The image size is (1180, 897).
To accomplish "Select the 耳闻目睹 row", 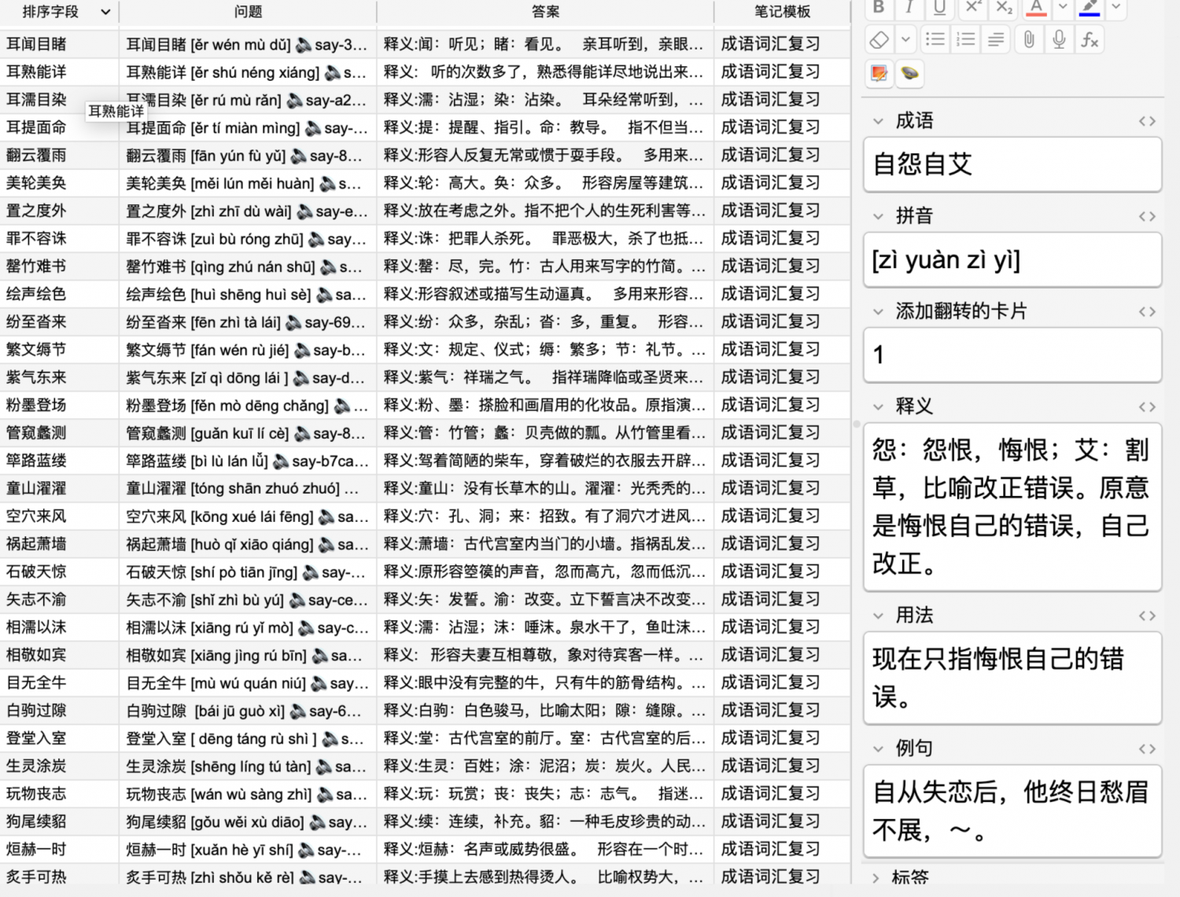I will (425, 44).
